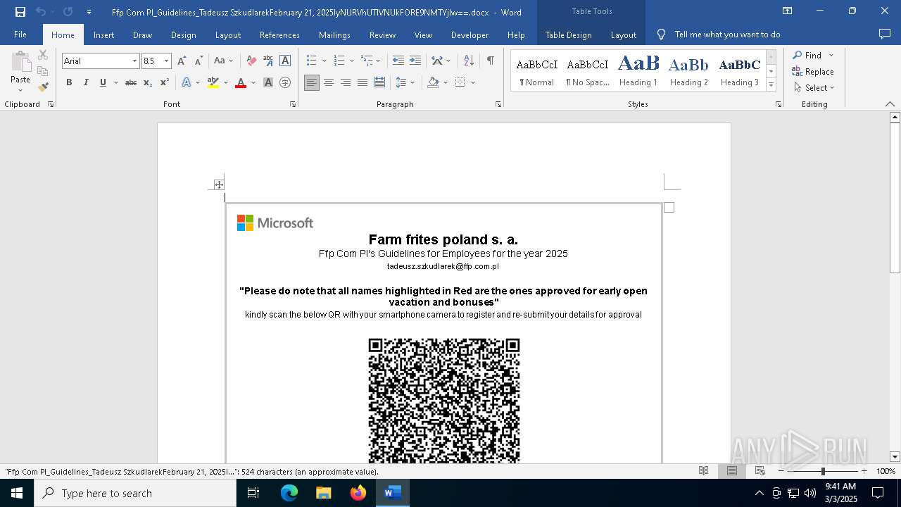Screen dimensions: 901x507
Task: Switch to the Mailings tab
Action: (x=334, y=35)
